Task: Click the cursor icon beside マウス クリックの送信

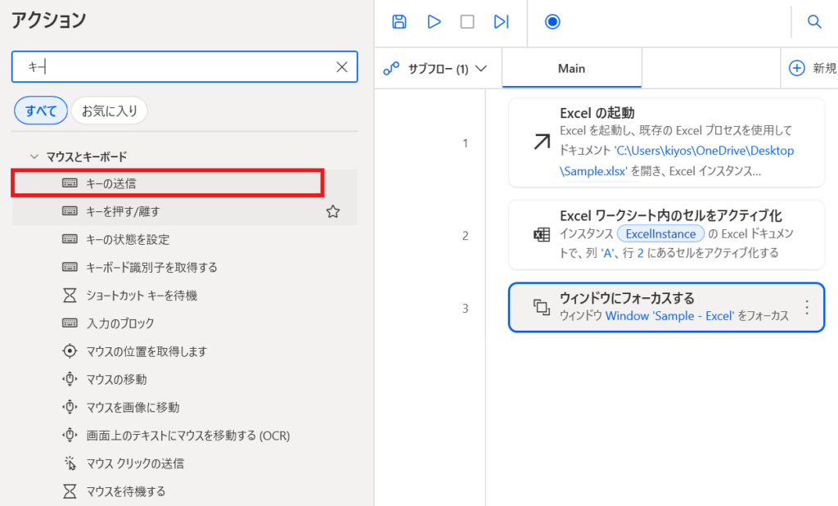Action: click(x=70, y=463)
